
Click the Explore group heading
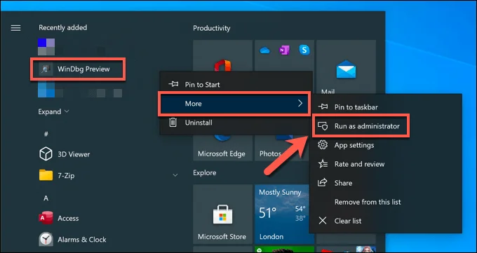click(204, 172)
